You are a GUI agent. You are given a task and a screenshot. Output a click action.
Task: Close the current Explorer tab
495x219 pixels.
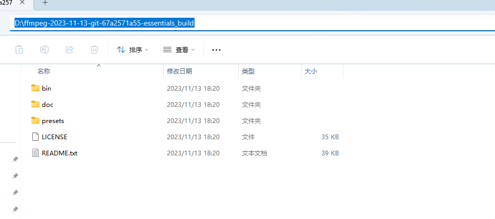(22, 3)
